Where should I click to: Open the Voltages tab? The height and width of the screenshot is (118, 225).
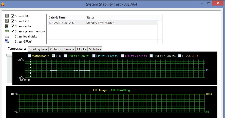(x=55, y=49)
